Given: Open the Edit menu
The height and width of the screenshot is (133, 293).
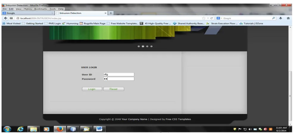Looking at the screenshot, I should [x=11, y=9].
